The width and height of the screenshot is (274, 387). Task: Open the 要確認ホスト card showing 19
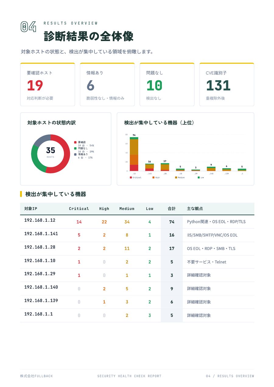tap(47, 85)
